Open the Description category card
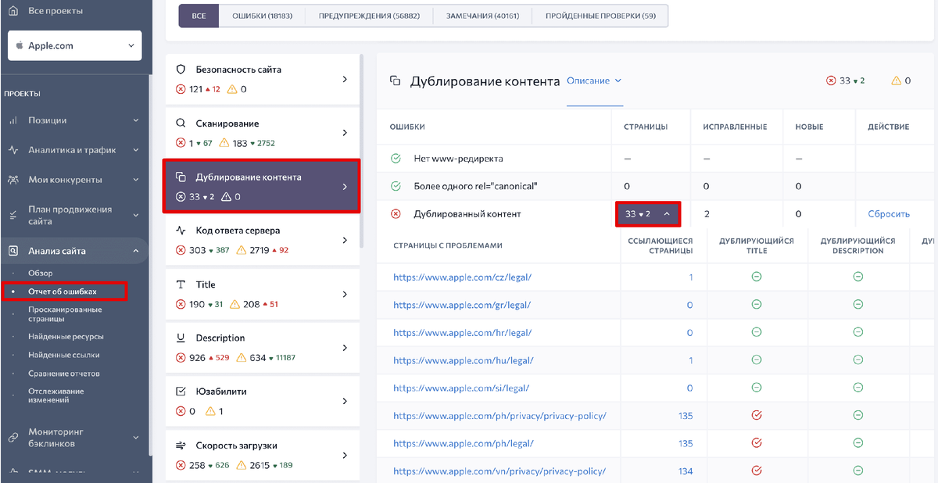938x483 pixels. [262, 347]
